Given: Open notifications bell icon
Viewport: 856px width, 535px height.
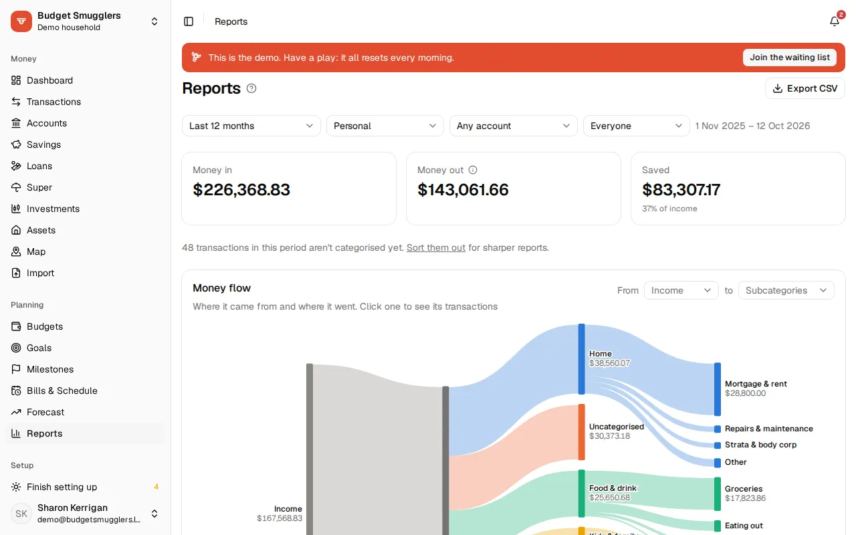Looking at the screenshot, I should pos(835,21).
